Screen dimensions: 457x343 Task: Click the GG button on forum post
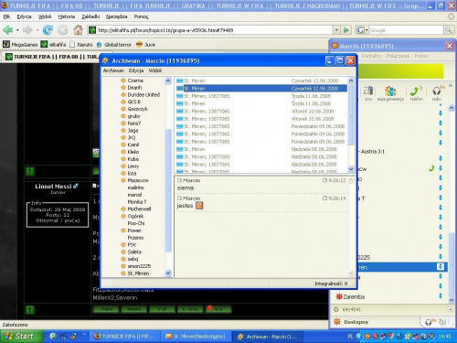[218, 309]
